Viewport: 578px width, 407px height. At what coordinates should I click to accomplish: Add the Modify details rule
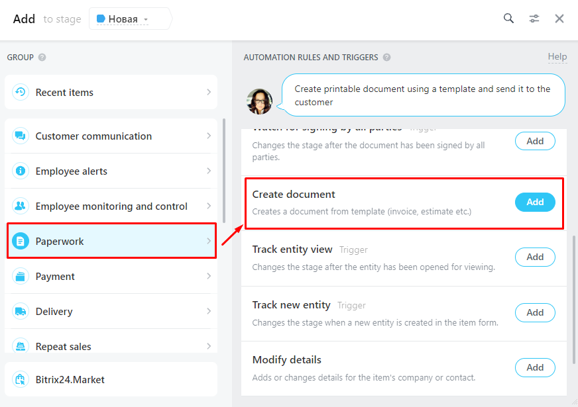pos(534,367)
